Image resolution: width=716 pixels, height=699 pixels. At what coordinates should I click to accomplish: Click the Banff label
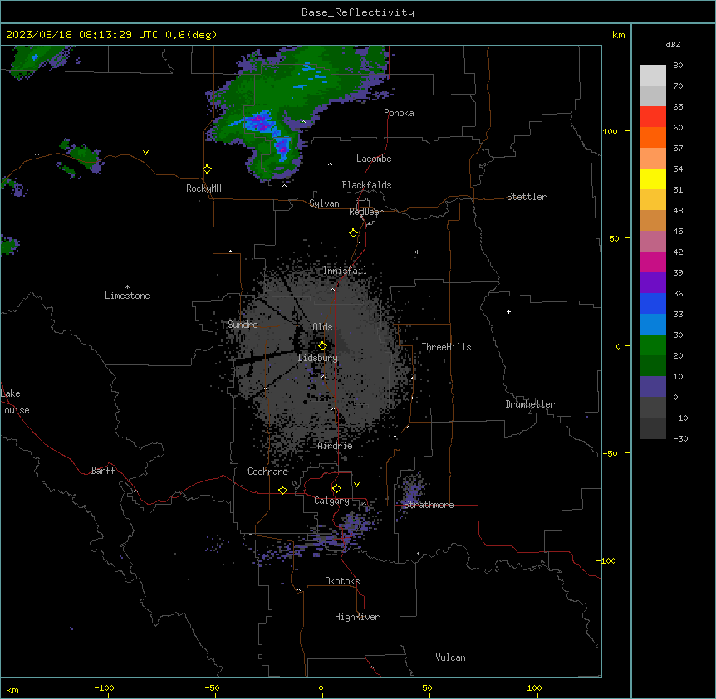coord(103,471)
